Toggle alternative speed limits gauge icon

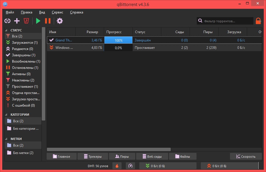[130, 166]
